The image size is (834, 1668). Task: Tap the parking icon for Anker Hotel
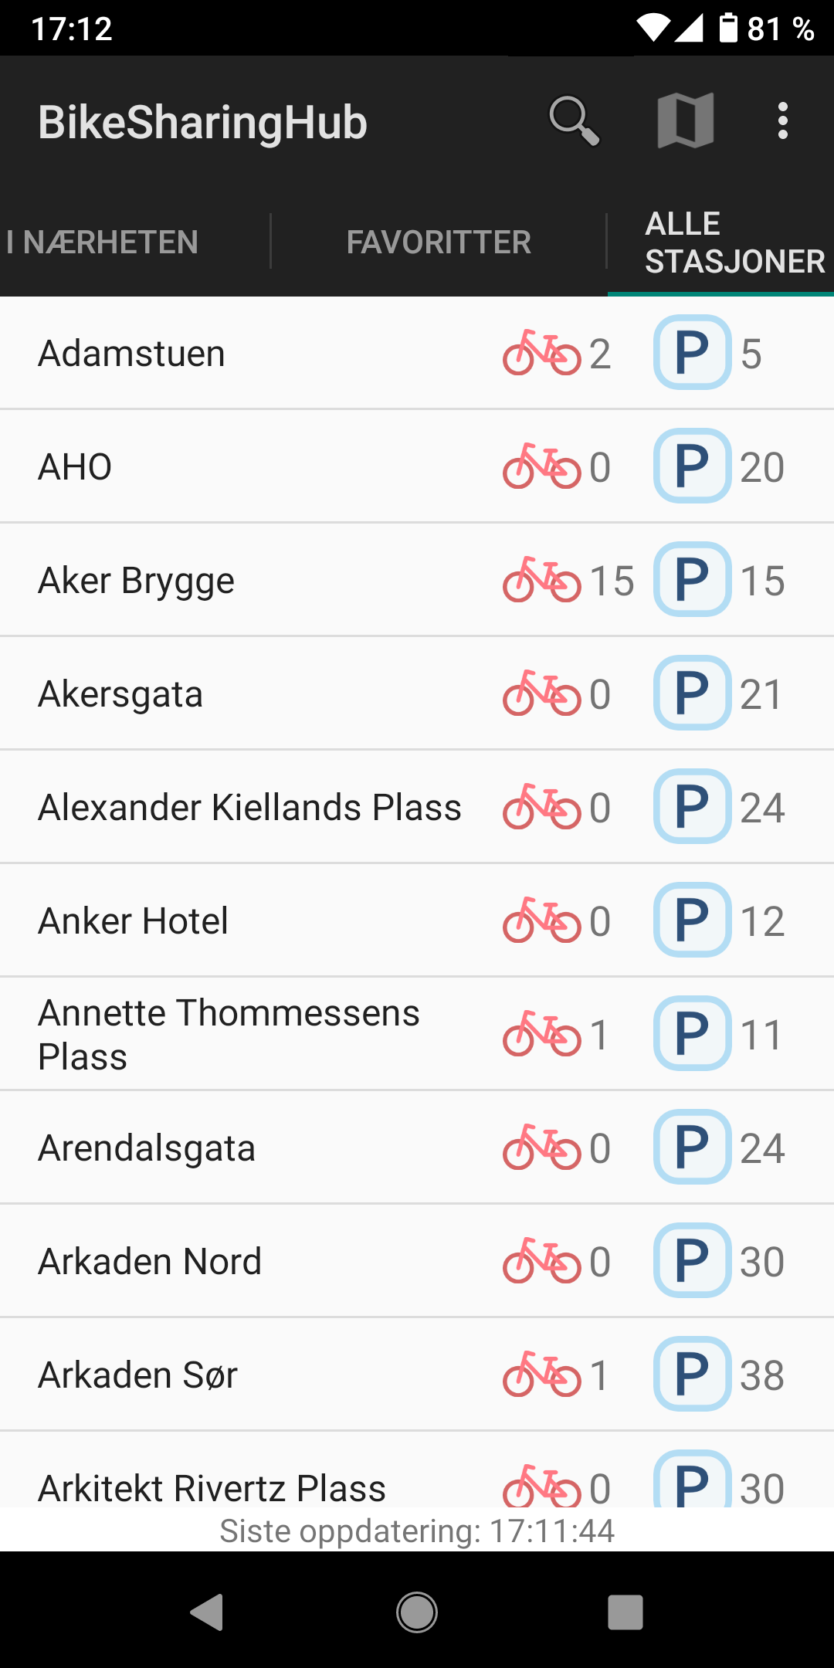(x=692, y=920)
